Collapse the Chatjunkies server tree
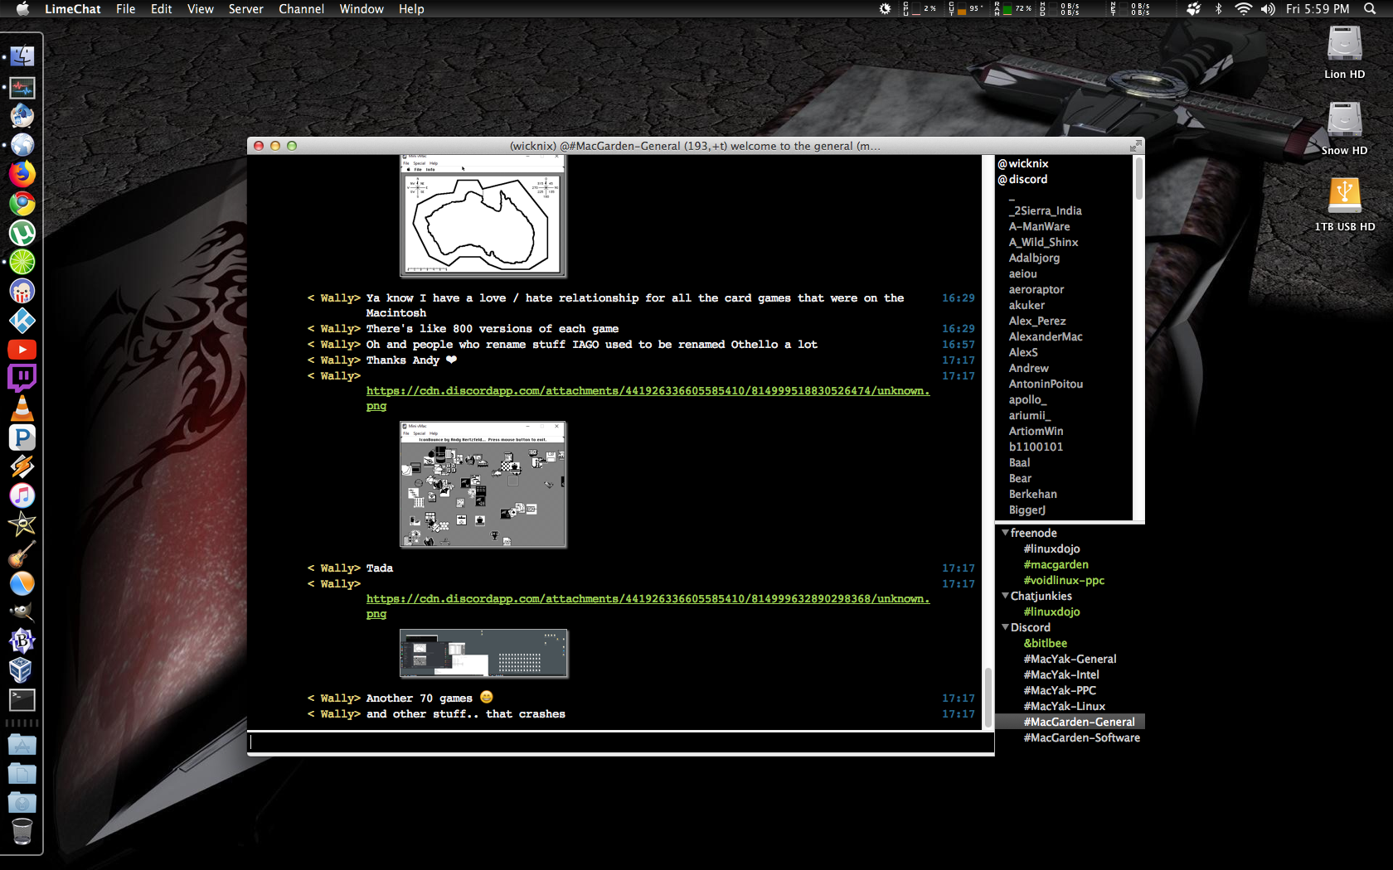The width and height of the screenshot is (1393, 870). tap(1005, 596)
